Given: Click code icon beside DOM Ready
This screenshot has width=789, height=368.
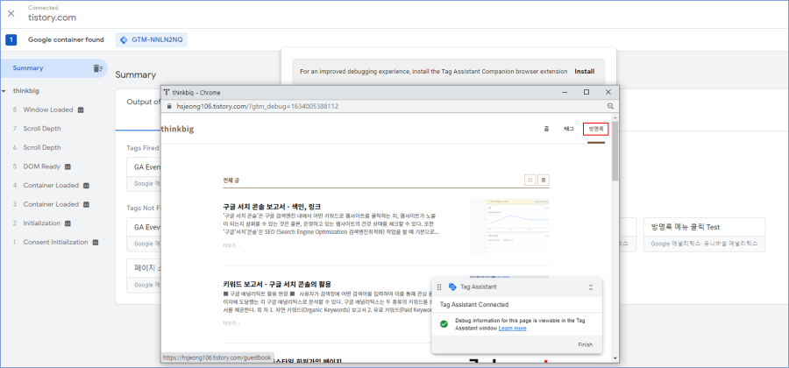Looking at the screenshot, I should 68,166.
